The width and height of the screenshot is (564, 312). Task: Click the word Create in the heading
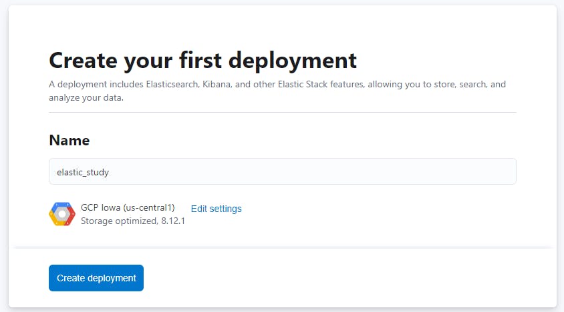pyautogui.click(x=83, y=60)
